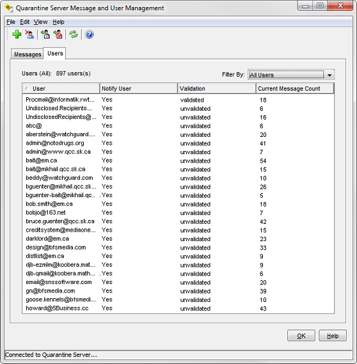Screen dimensions: 357x364
Task: Click '897 users(s)' count label
Action: [x=73, y=74]
